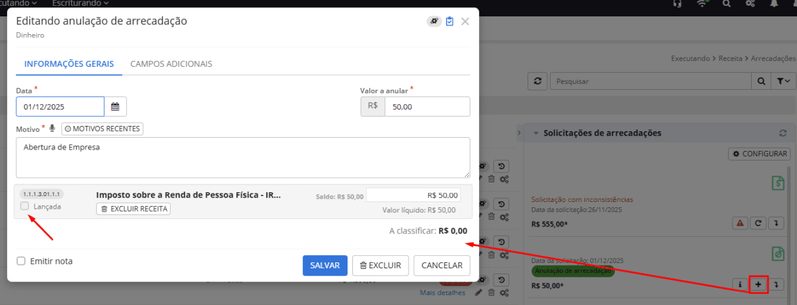The width and height of the screenshot is (797, 305).
Task: Enable the Emitir nota checkbox
Action: coord(22,261)
